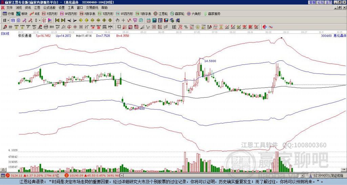Click the hand pan tool
This screenshot has height=185, width=347.
[x=117, y=20]
